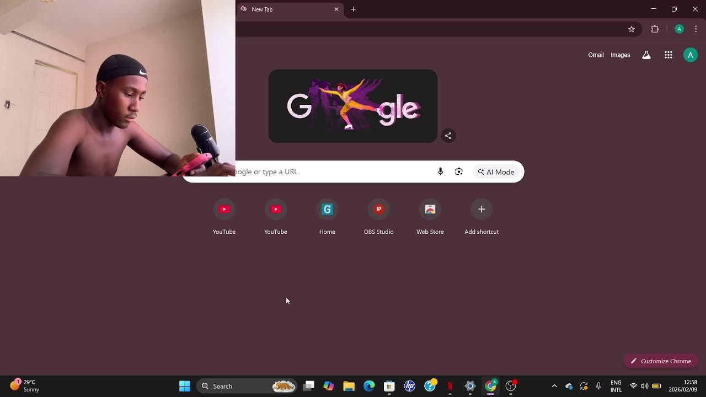The height and width of the screenshot is (397, 706).
Task: Open the Wi-Fi network flyout
Action: [x=633, y=386]
